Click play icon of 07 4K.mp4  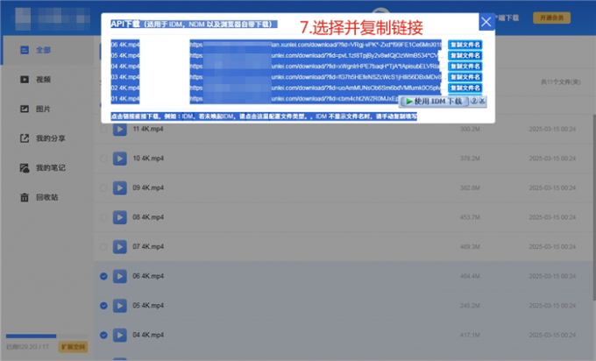coord(120,246)
